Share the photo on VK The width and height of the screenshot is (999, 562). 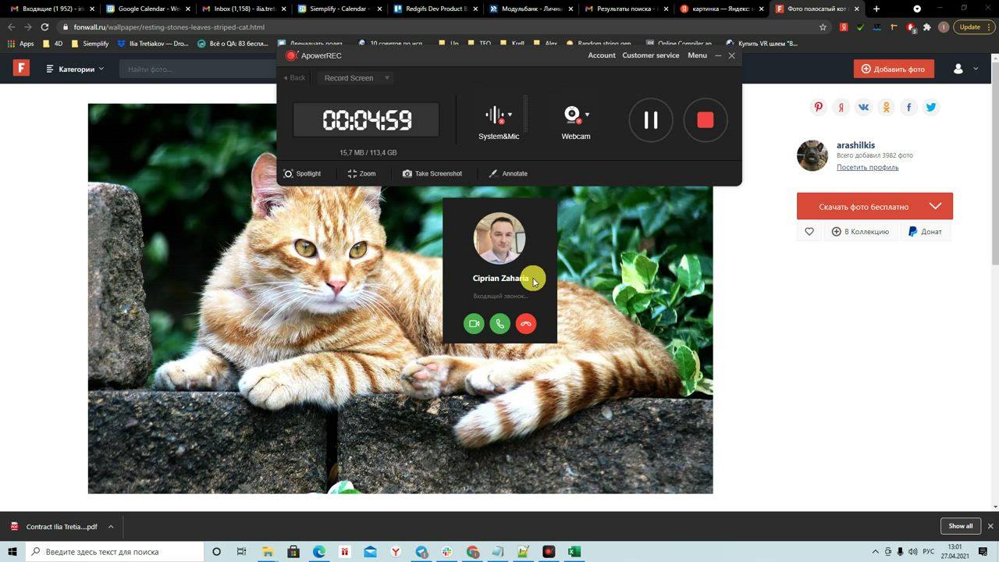pos(863,108)
